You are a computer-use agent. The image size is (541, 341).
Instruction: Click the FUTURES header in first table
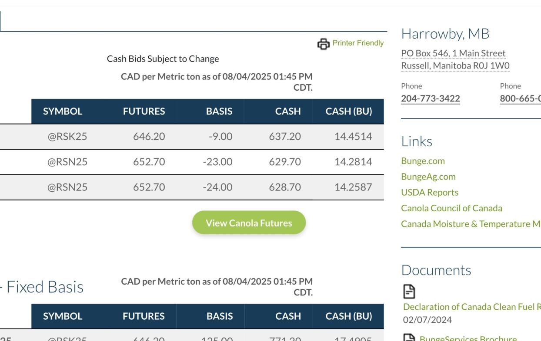[x=144, y=111]
